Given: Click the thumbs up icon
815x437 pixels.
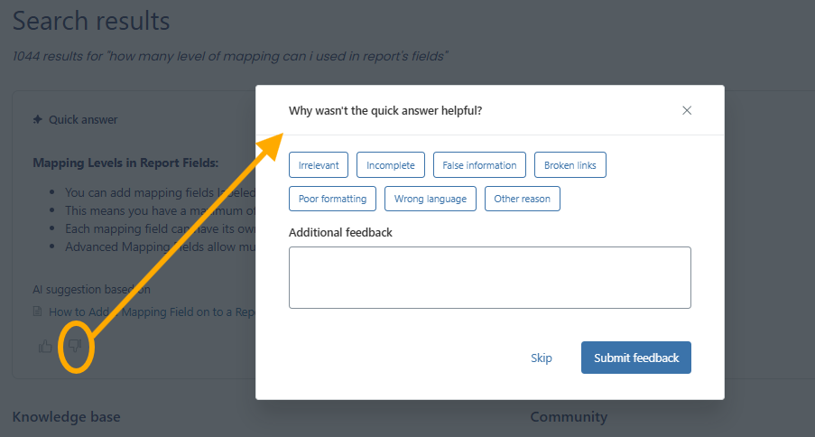Looking at the screenshot, I should tap(46, 346).
